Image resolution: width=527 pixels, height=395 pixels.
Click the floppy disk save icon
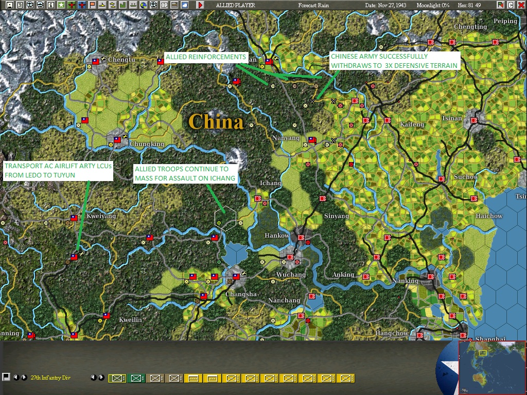point(10,5)
